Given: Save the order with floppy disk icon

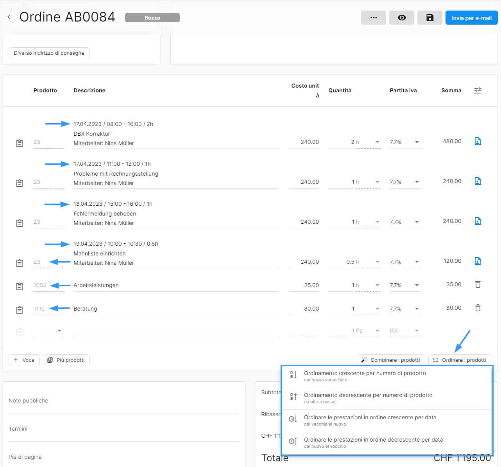Looking at the screenshot, I should pyautogui.click(x=429, y=18).
